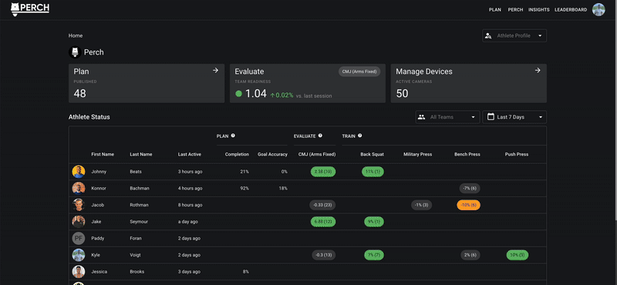The height and width of the screenshot is (285, 617).
Task: Go to INSIGHTS in top navigation
Action: (x=539, y=10)
